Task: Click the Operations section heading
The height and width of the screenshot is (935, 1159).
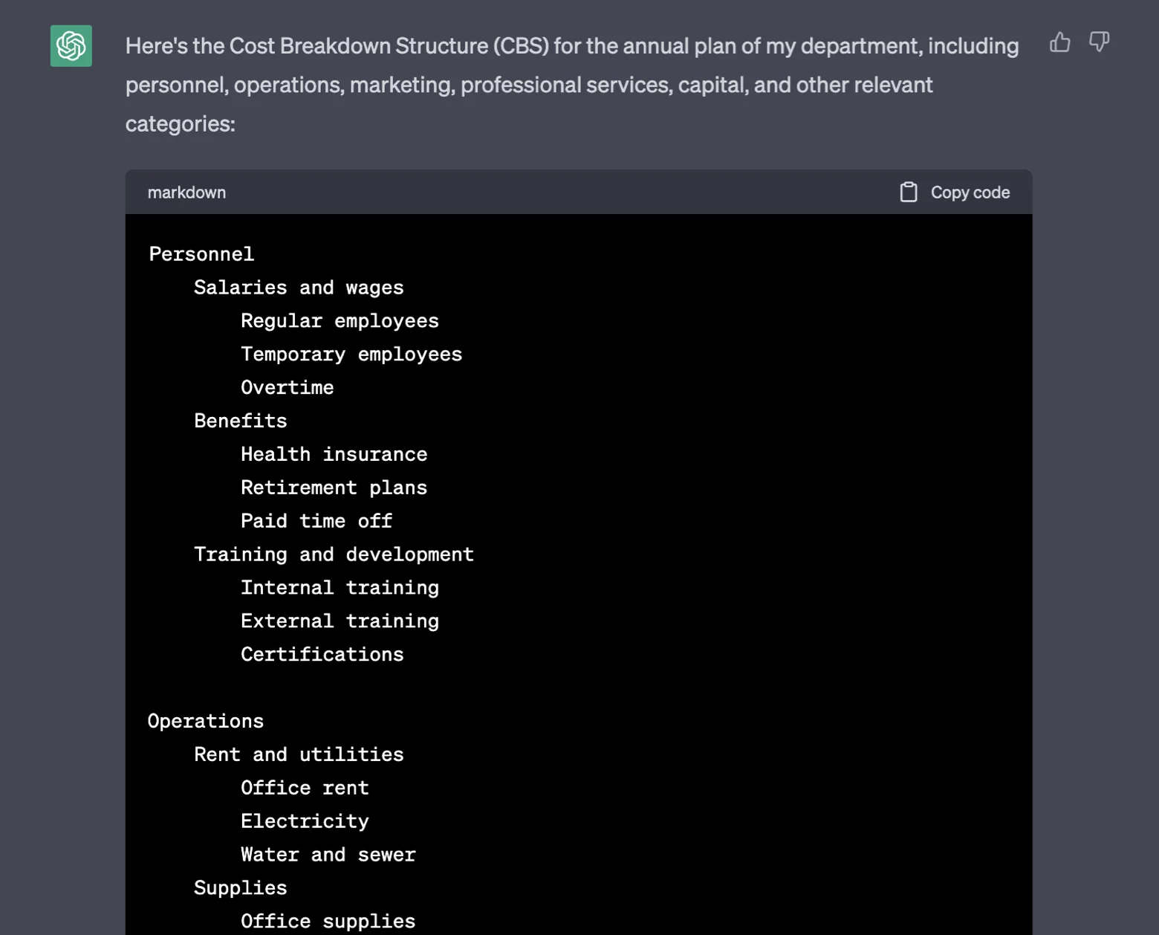Action: 205,720
